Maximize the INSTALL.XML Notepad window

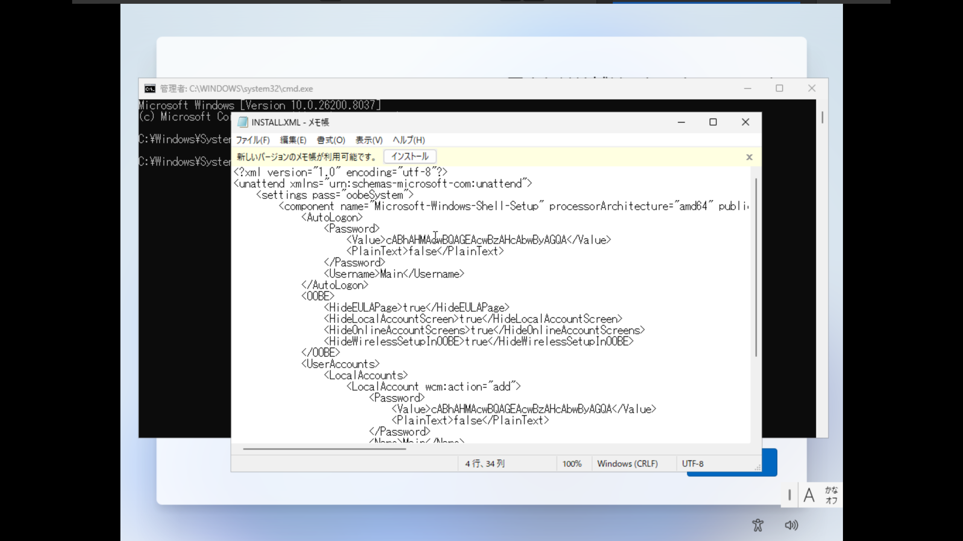coord(713,122)
